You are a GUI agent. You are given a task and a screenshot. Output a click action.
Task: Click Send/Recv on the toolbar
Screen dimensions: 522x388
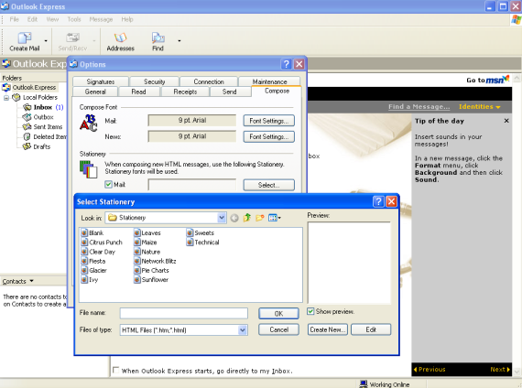coord(72,41)
